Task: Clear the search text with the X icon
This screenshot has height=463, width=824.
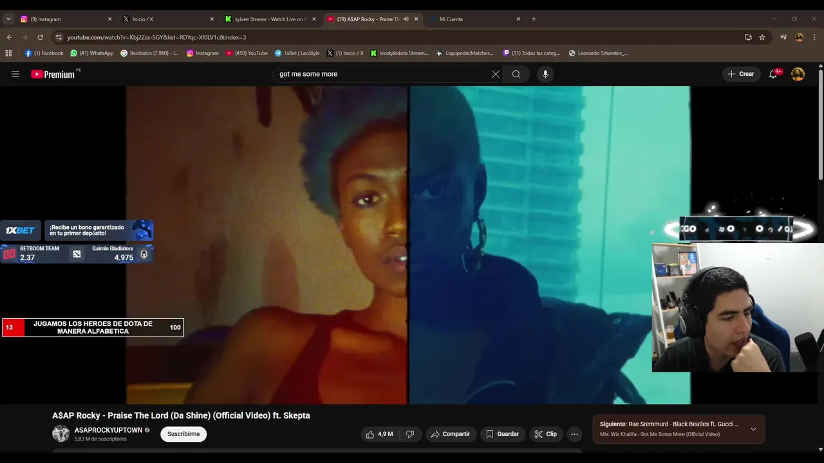Action: tap(496, 74)
